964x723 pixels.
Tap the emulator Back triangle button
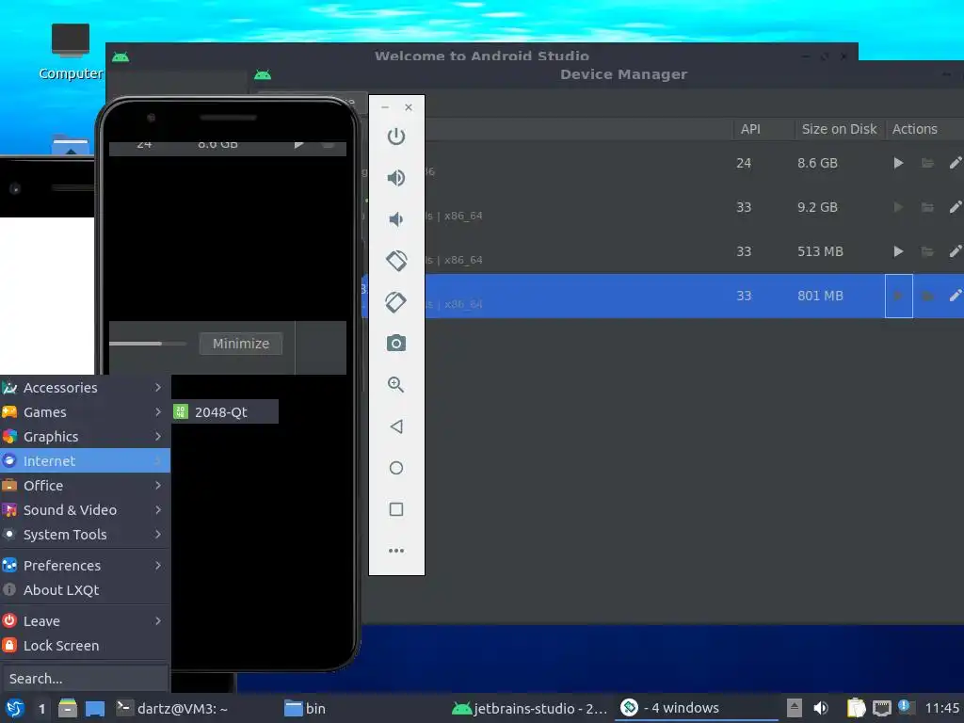[396, 426]
